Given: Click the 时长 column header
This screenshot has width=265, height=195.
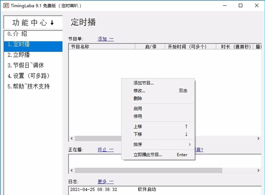Looking at the screenshot, I should click(235, 47).
